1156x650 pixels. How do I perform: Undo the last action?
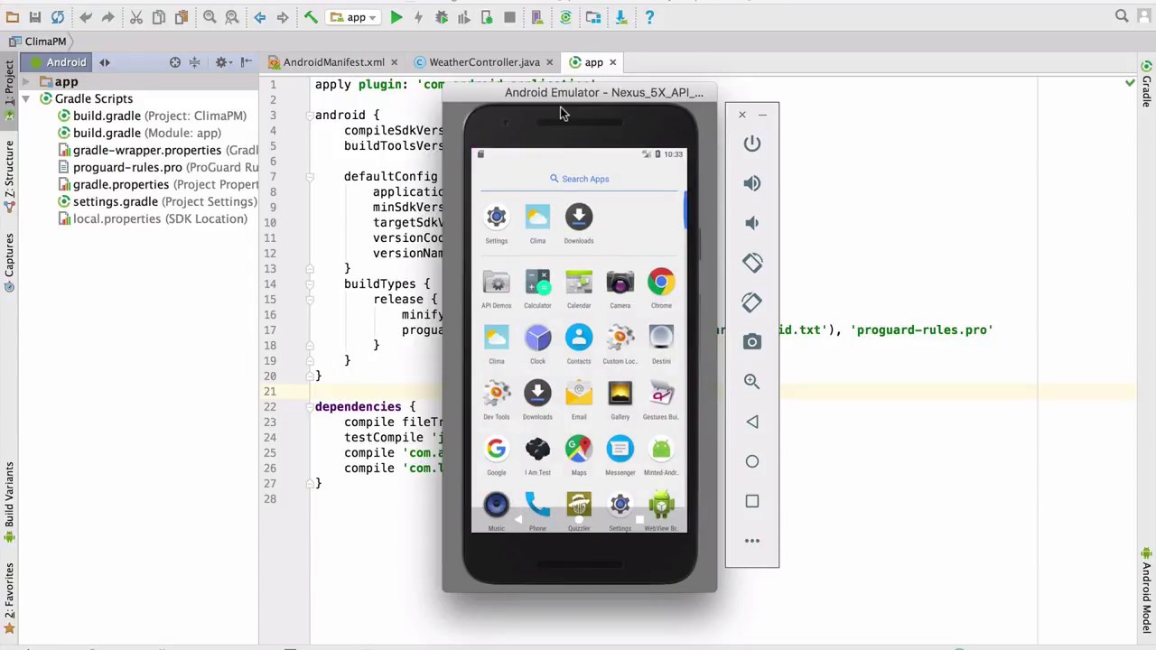click(86, 17)
